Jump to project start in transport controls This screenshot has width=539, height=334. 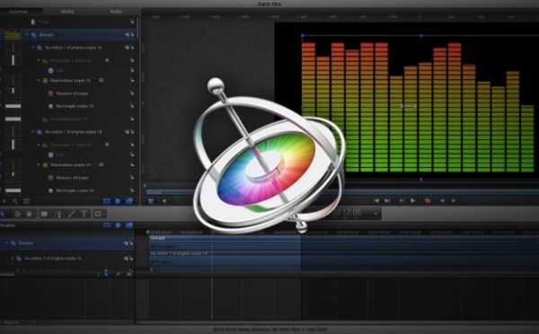pyautogui.click(x=376, y=201)
